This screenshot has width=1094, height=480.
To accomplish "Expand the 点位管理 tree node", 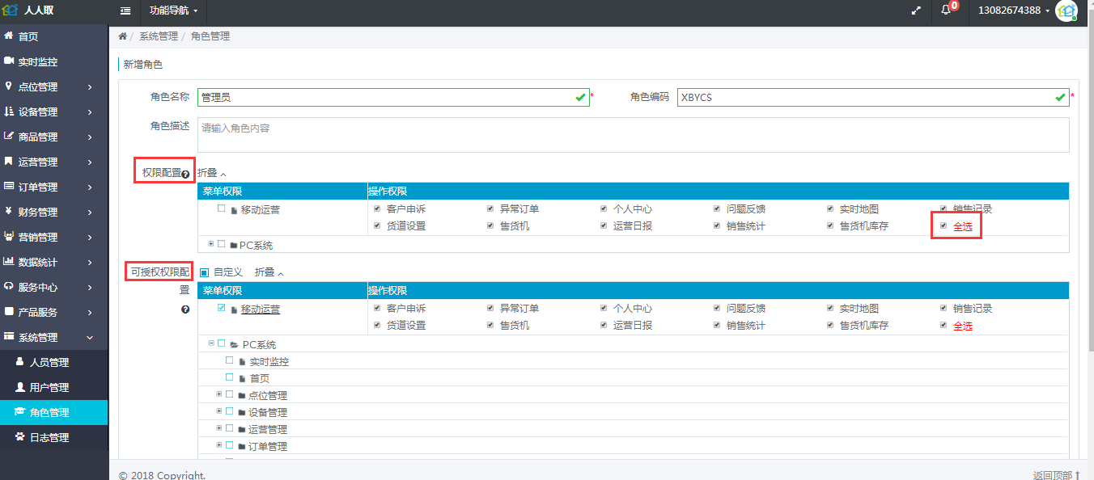I will pyautogui.click(x=219, y=394).
